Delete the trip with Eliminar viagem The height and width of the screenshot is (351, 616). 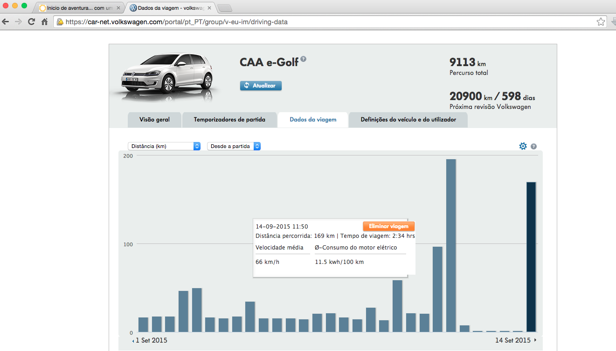(x=388, y=226)
